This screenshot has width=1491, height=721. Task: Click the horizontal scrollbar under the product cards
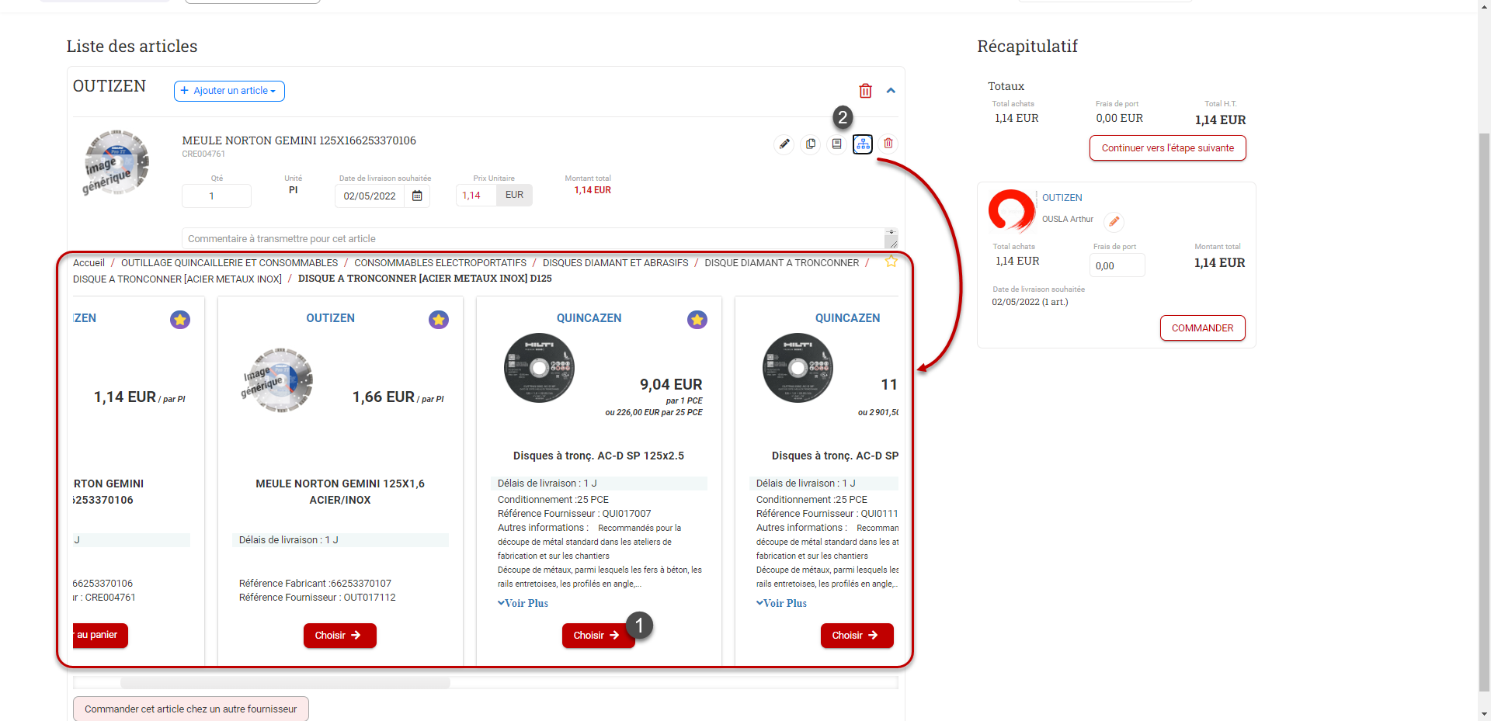(x=285, y=683)
